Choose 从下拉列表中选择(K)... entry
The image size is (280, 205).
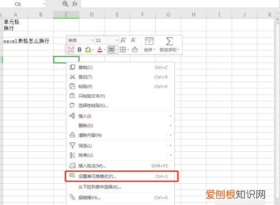[120, 187]
